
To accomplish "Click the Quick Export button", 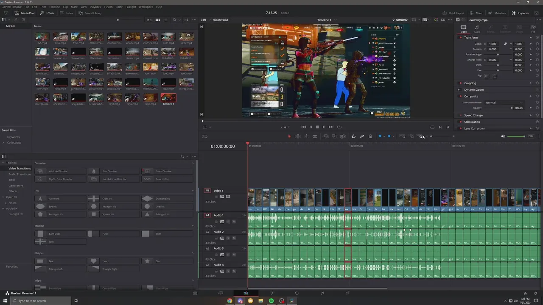I will click(453, 13).
